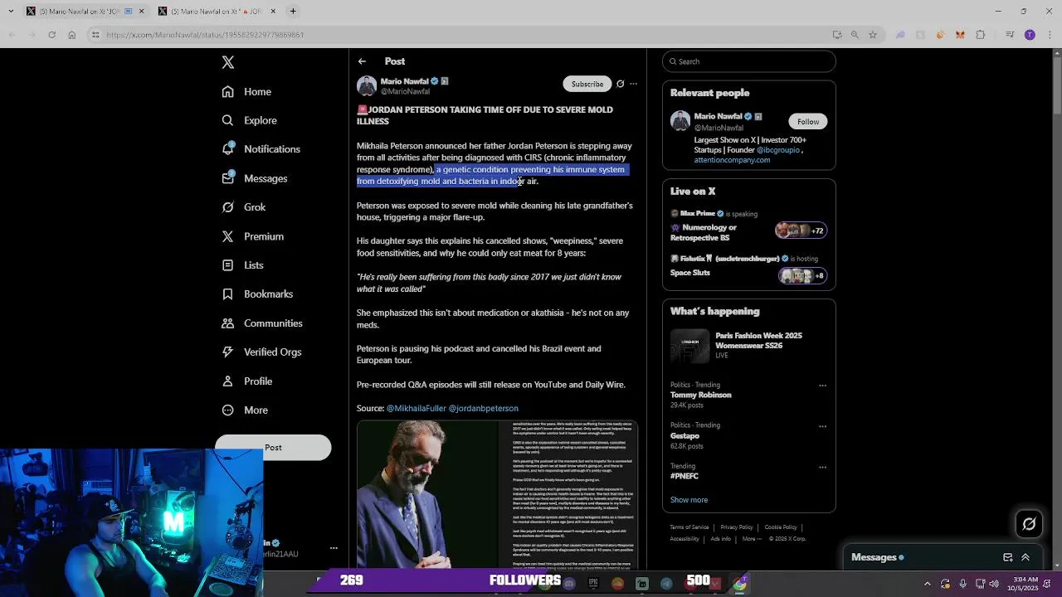Open the clock showing 3:04 AM
The height and width of the screenshot is (597, 1062).
[x=1025, y=584]
